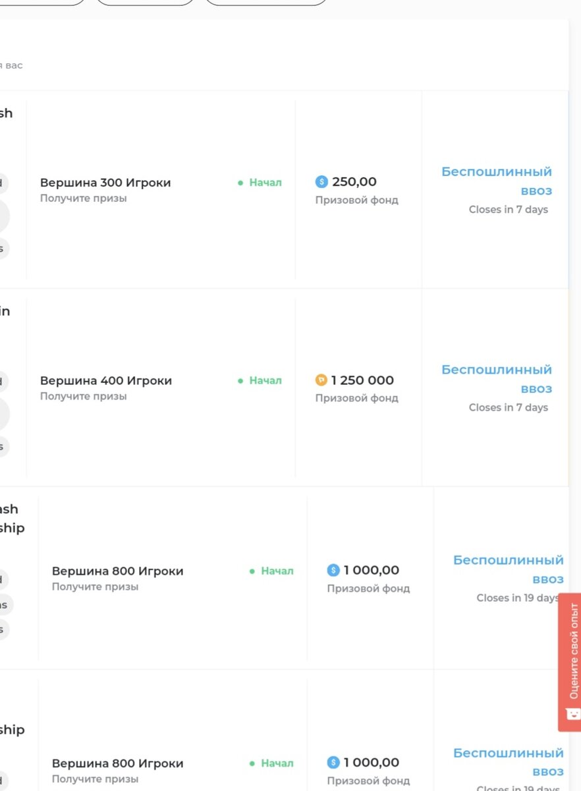Screen dimensions: 581x791
Task: Click the blue dollar coin beside 250,00
Action: click(x=321, y=182)
